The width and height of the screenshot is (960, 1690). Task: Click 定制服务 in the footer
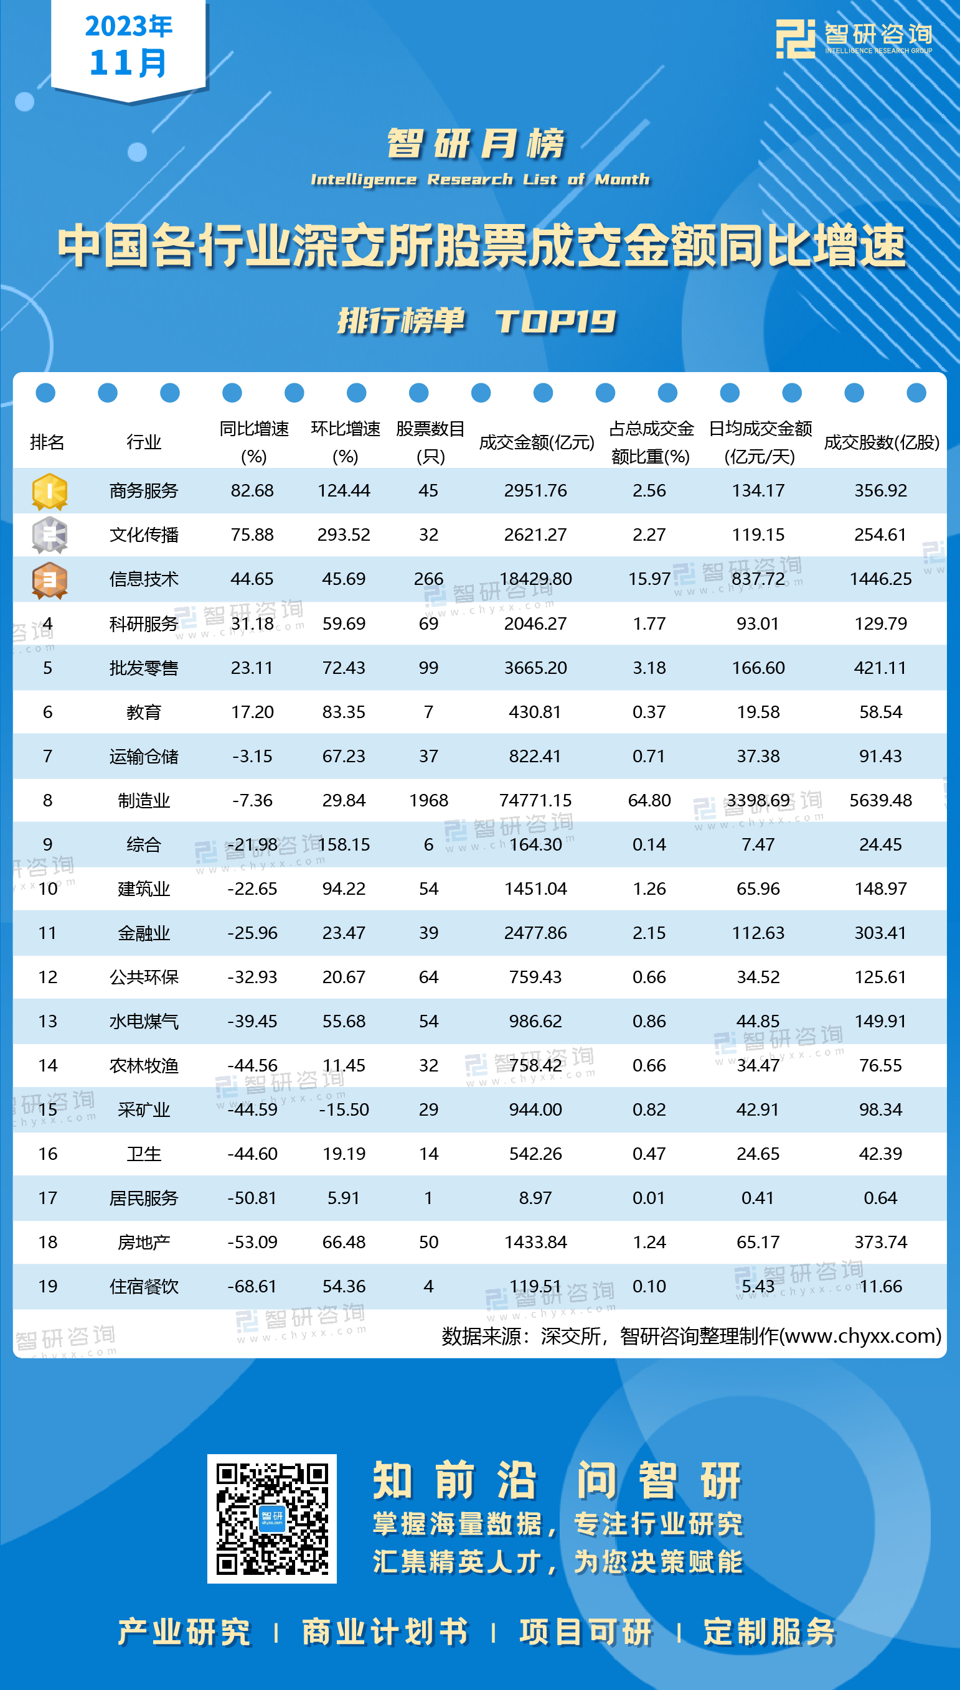(x=769, y=1632)
